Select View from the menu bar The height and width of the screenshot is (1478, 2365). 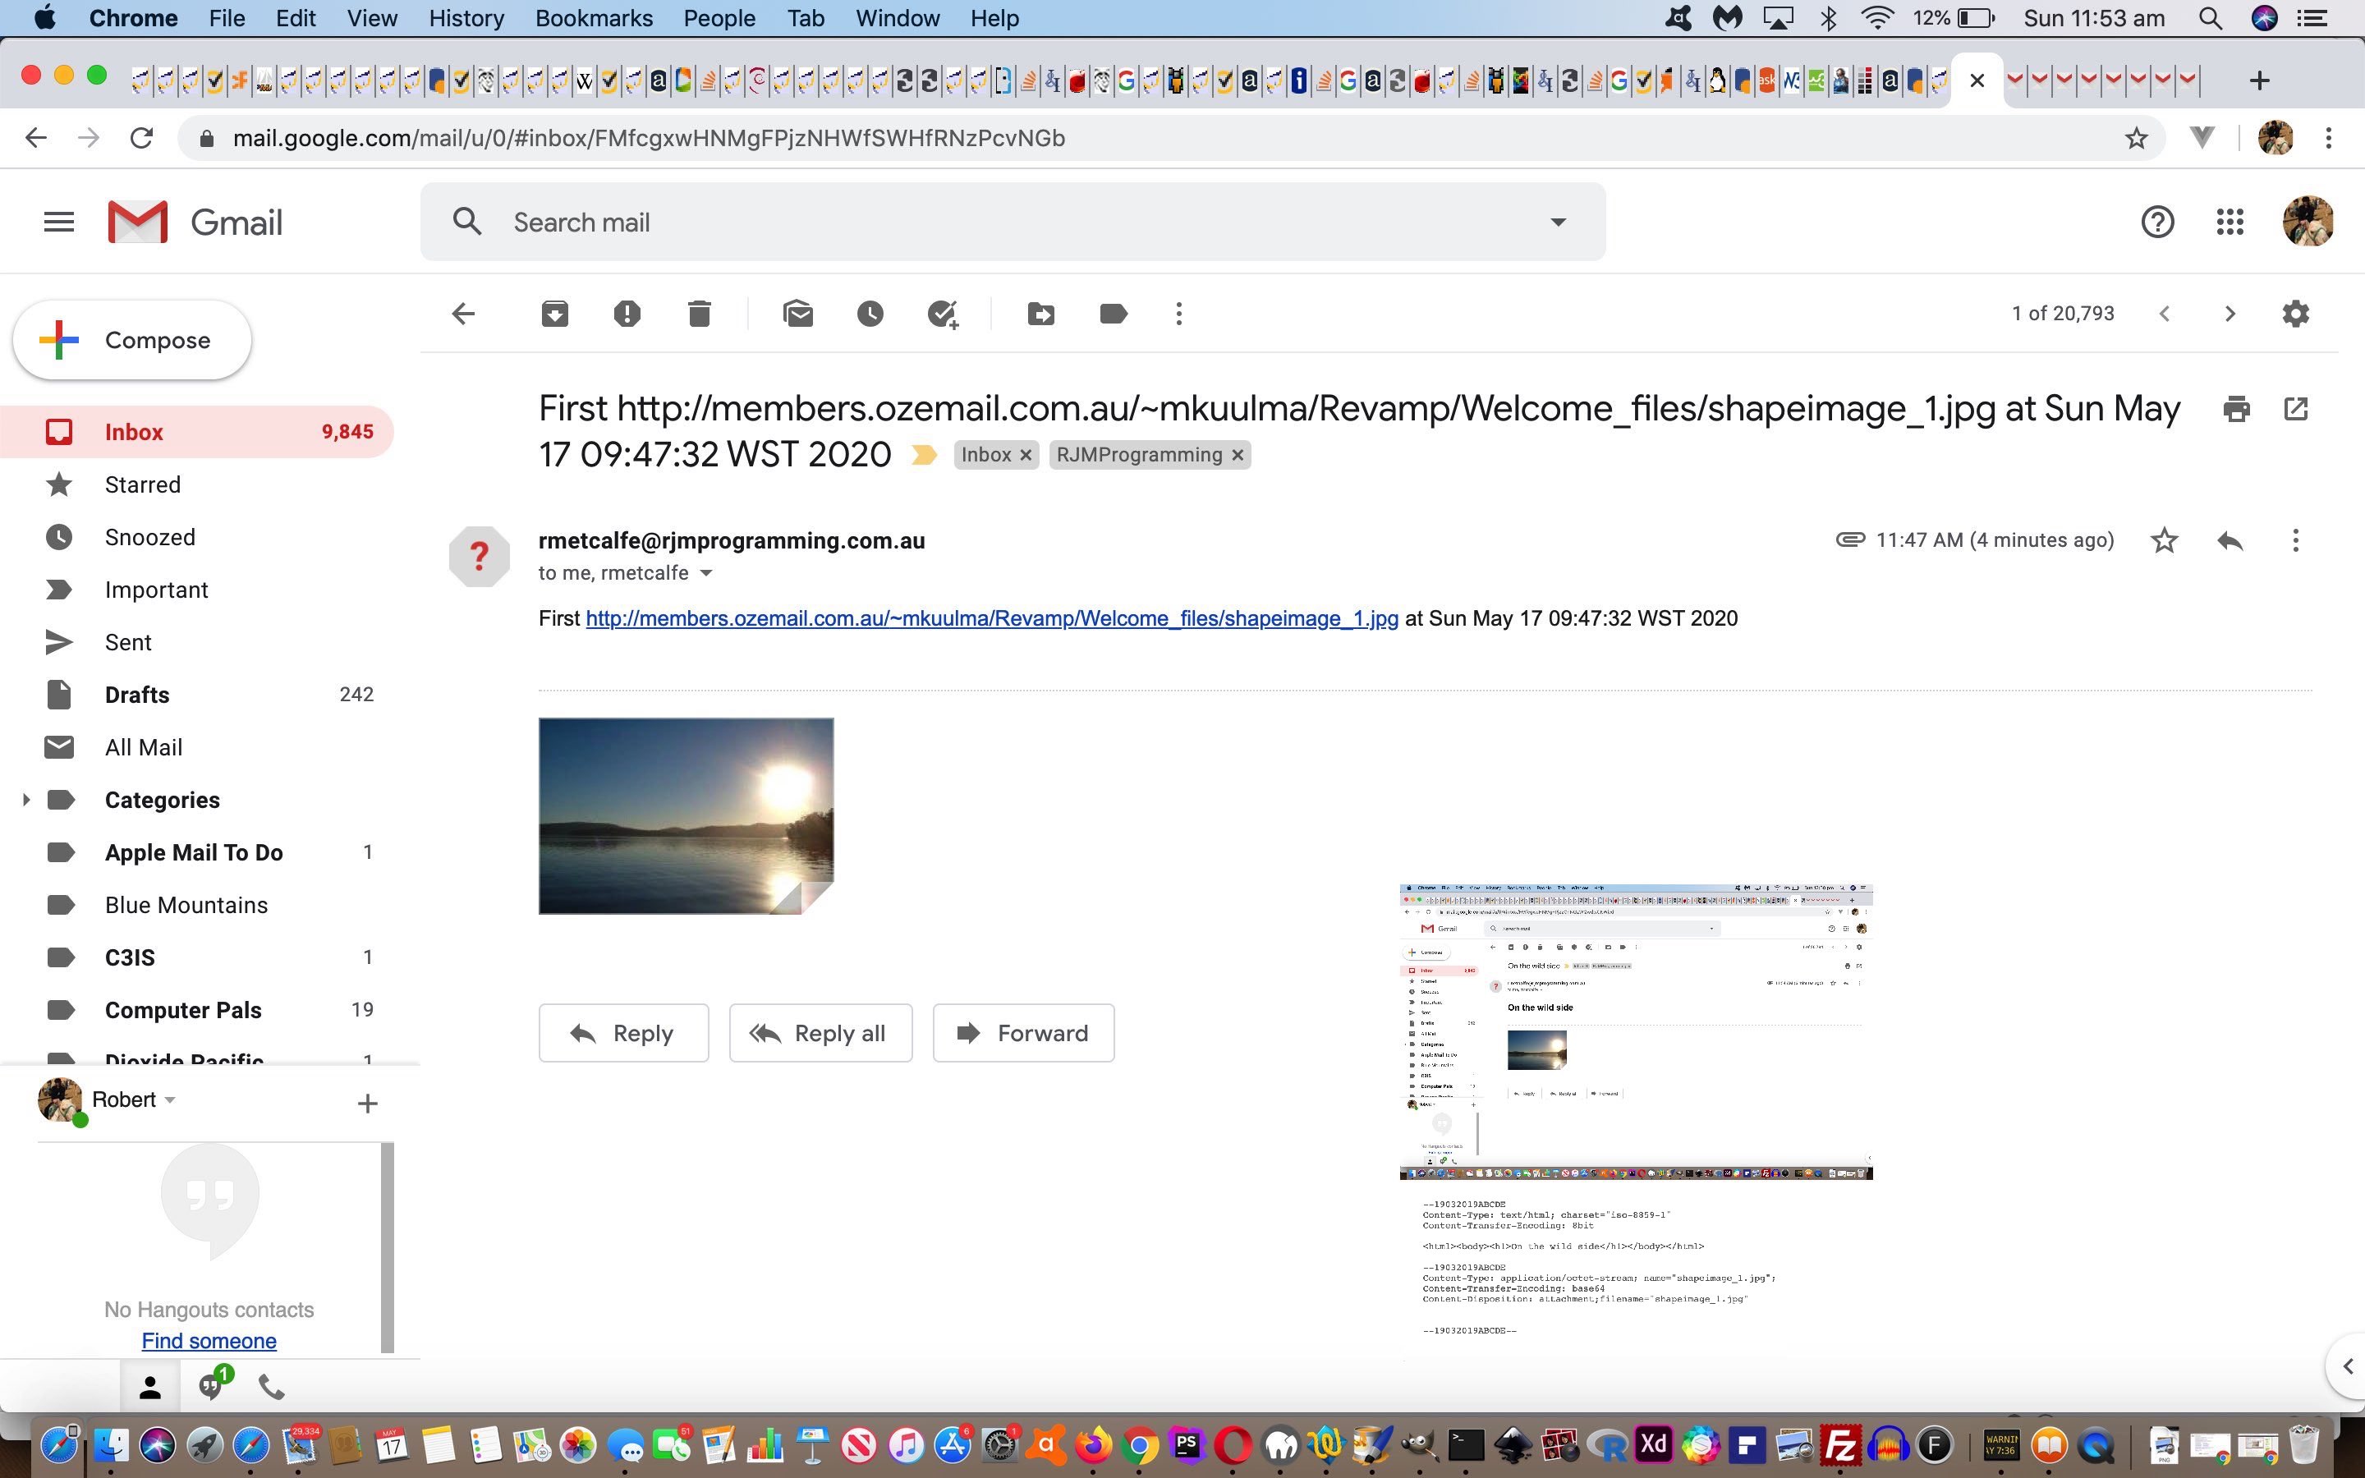pyautogui.click(x=370, y=19)
